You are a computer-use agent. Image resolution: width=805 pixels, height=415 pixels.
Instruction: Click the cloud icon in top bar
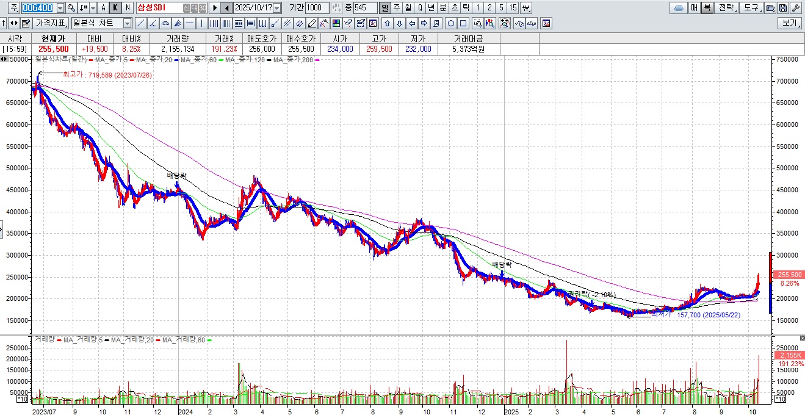coord(679,8)
